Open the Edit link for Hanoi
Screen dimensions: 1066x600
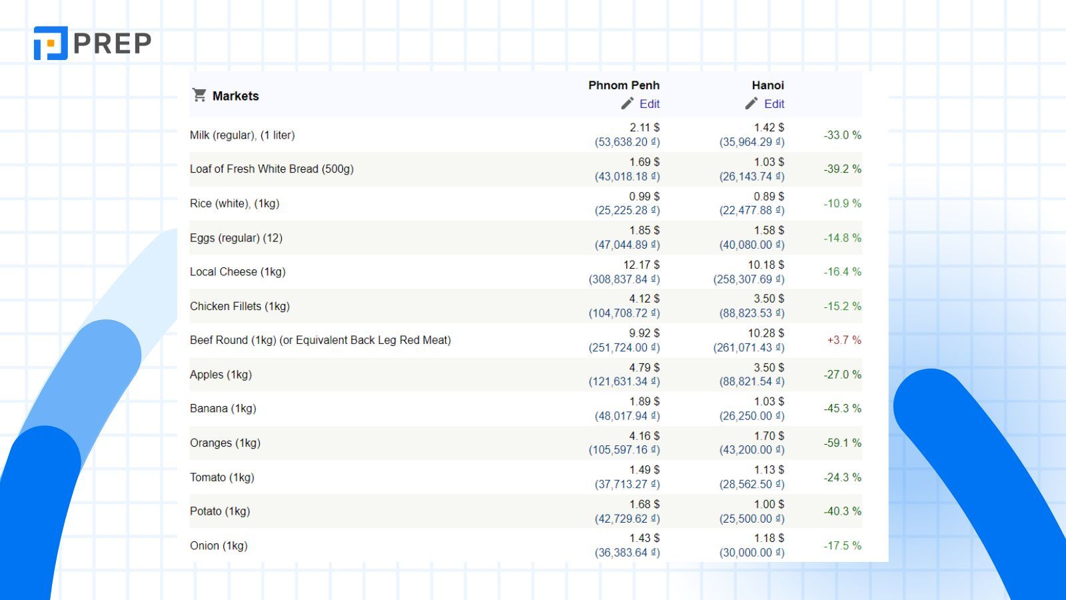coord(774,104)
